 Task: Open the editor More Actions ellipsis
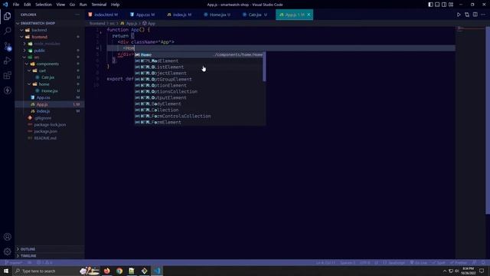click(483, 15)
